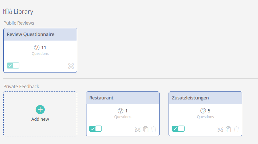Screen dimensions: 258x144
Task: Toggle the Review Questionnaire switch
Action: click(13, 66)
